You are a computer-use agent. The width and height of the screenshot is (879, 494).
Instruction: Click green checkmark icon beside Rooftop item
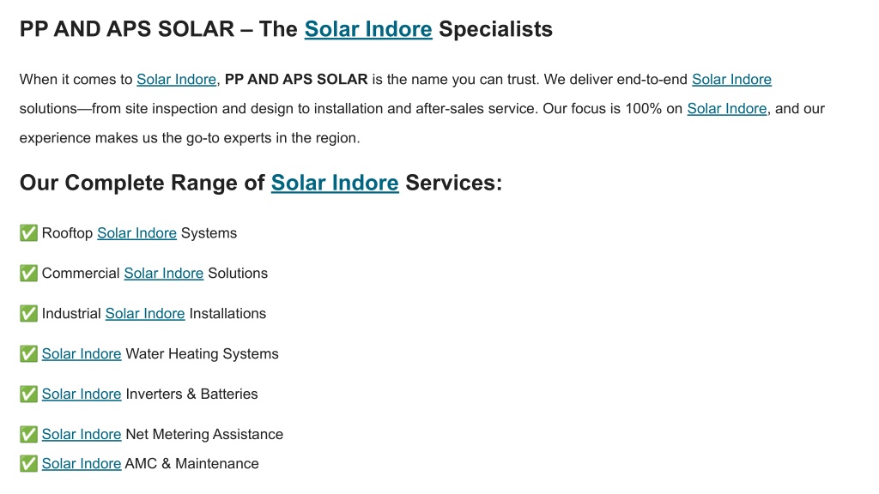28,233
